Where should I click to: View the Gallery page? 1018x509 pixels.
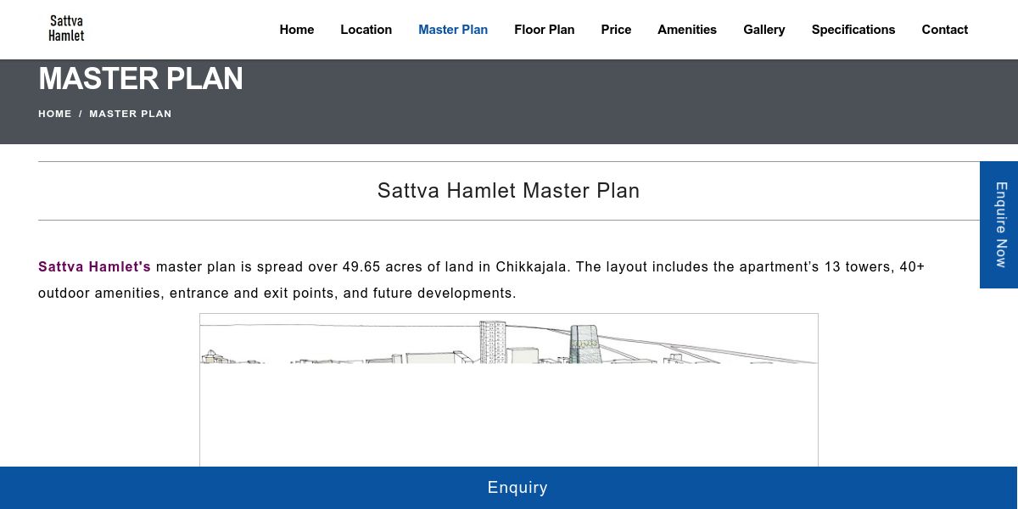[763, 30]
